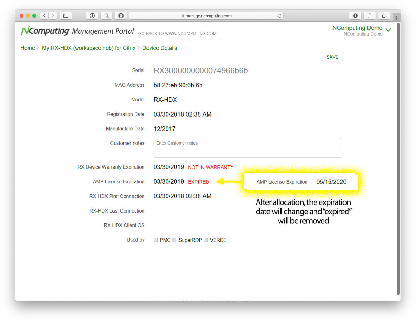The image size is (416, 322).
Task: Click the Customer notes text field
Action: click(x=247, y=148)
